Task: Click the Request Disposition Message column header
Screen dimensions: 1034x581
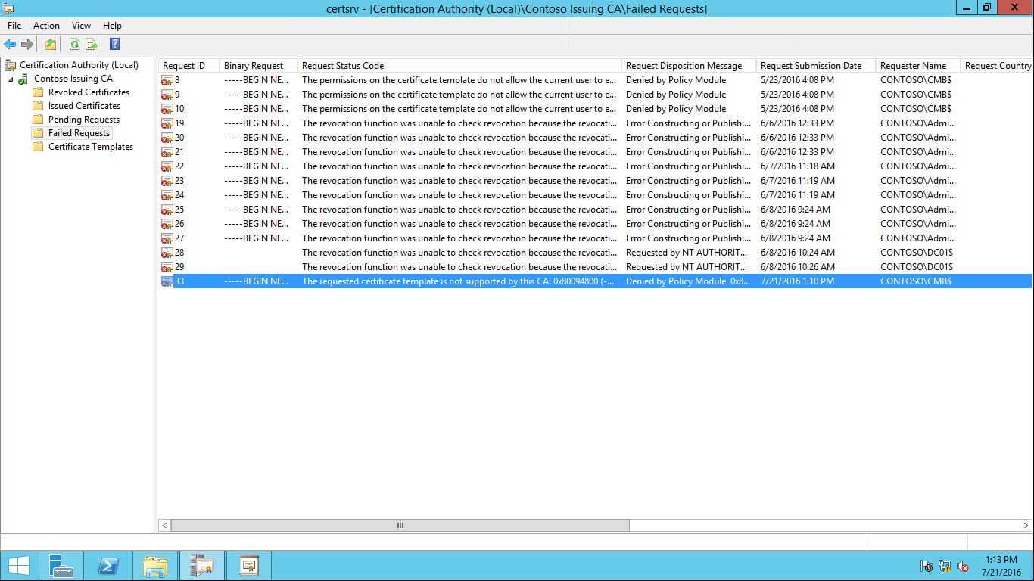Action: (688, 66)
